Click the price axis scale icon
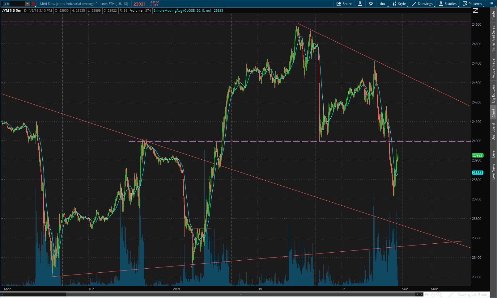The width and height of the screenshot is (497, 298). (x=475, y=11)
